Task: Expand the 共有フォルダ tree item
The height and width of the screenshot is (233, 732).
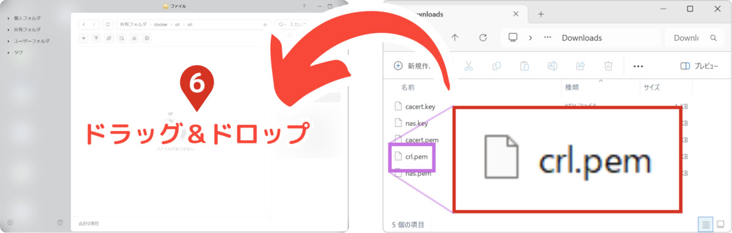Action: click(9, 29)
